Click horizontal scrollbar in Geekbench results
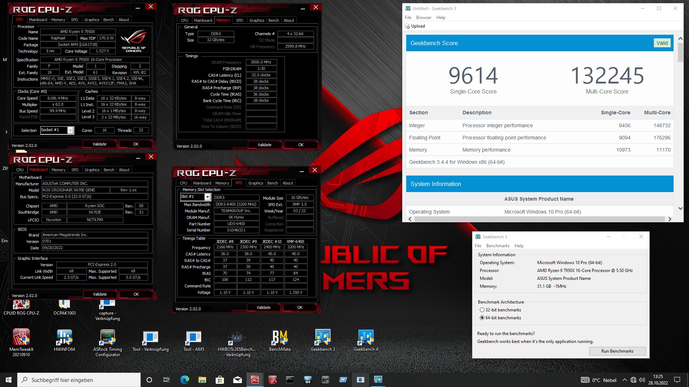This screenshot has width=689, height=387. (539, 219)
